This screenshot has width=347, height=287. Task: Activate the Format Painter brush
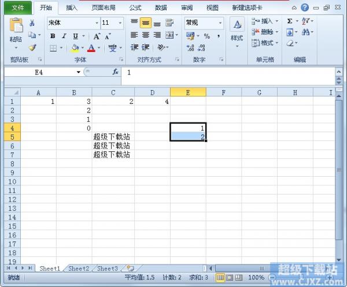32,47
